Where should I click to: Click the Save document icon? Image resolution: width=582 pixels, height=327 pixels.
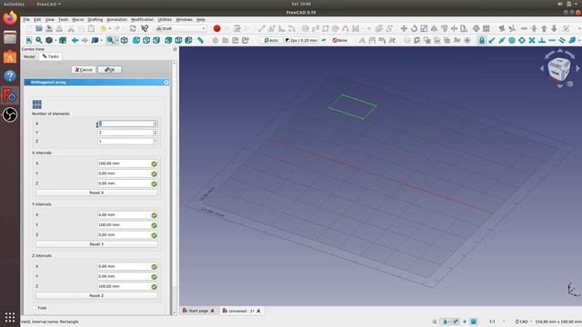pyautogui.click(x=49, y=28)
